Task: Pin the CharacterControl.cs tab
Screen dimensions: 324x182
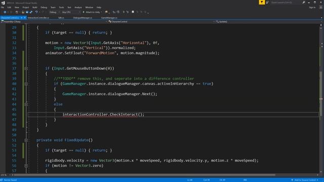Action: pos(21,18)
